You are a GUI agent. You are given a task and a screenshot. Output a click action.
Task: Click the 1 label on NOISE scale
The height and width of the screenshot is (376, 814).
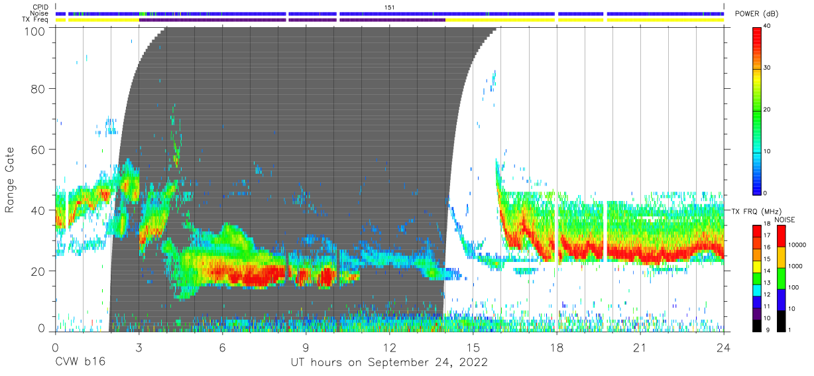point(790,330)
